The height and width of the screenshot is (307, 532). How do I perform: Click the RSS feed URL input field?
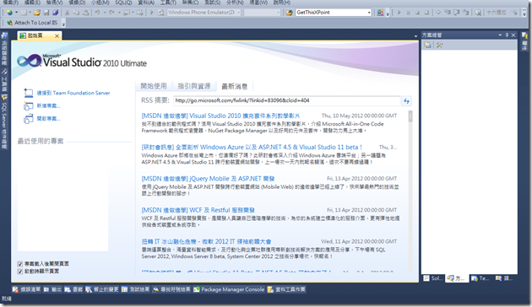287,100
